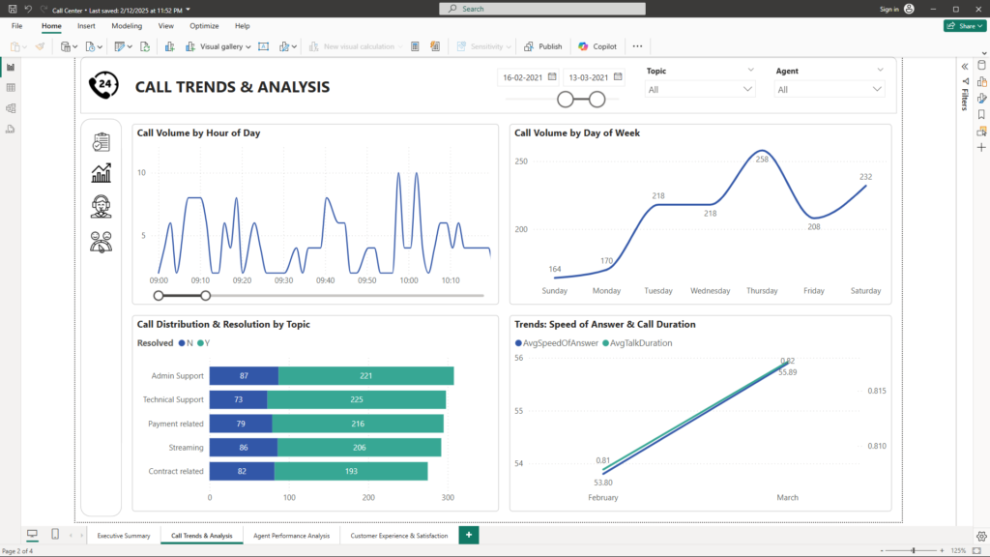Open the Report view in left sidebar
Screen dimensions: 990x557
pos(11,67)
